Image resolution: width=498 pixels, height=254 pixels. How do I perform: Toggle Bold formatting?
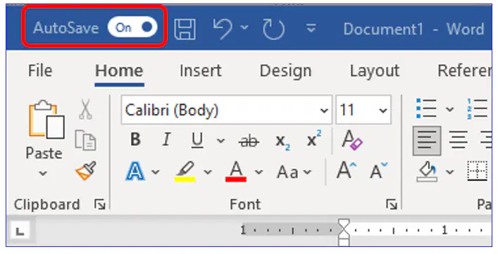coord(136,139)
